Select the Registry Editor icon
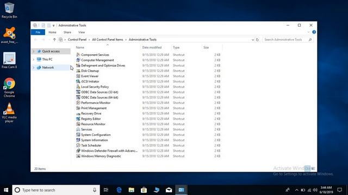The image size is (348, 195). [78, 119]
